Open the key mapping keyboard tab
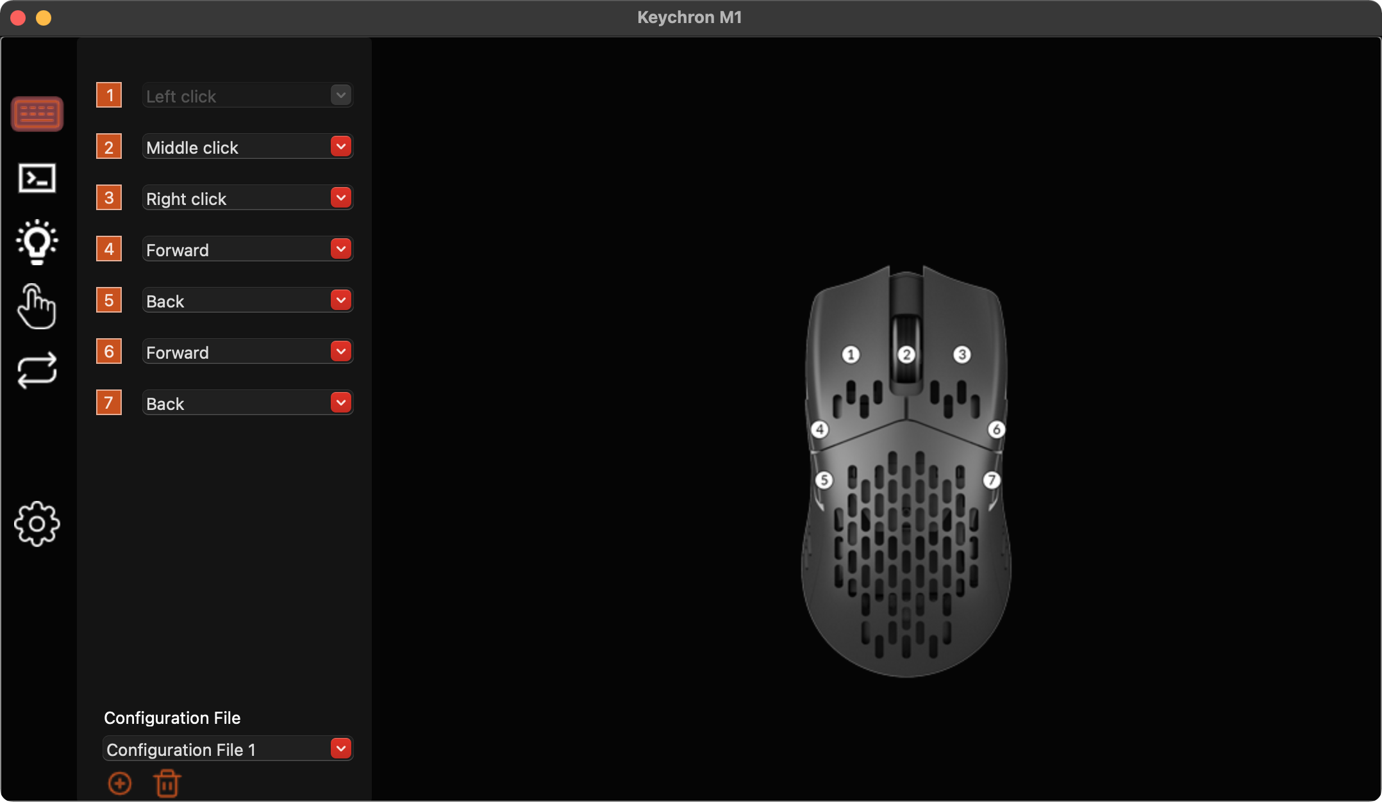Screen dimensions: 1382x802 [37, 114]
